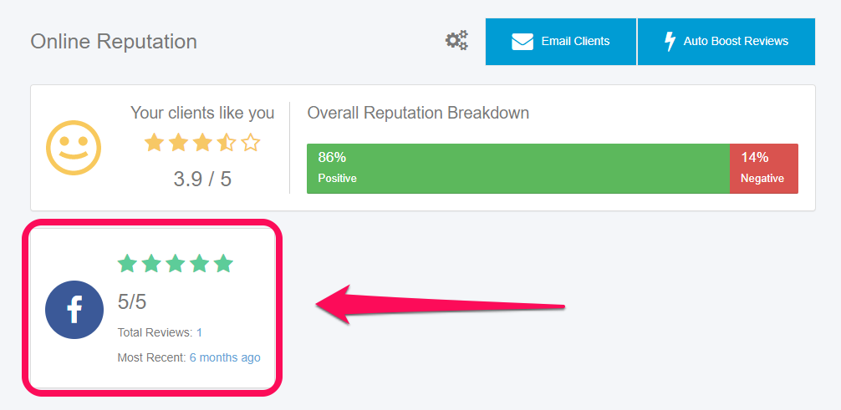Click the last green Facebook rating star

(223, 264)
